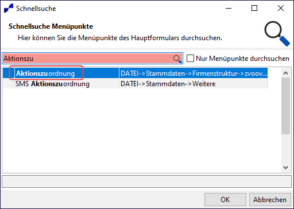Close the Schnellsuche dialog with the X
Viewport: 294px width, 209px height.
coord(281,8)
